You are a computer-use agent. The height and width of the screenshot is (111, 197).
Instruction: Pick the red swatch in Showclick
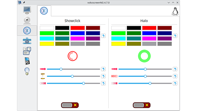[78, 28]
